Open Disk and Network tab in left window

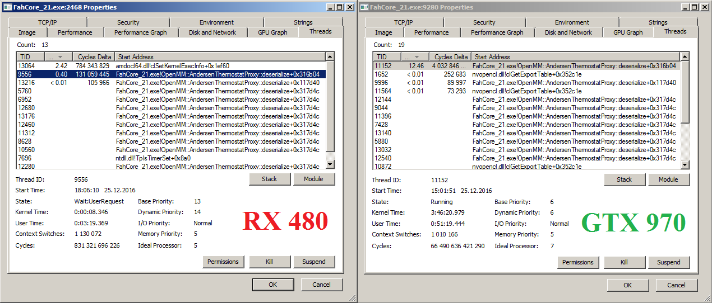tap(212, 32)
